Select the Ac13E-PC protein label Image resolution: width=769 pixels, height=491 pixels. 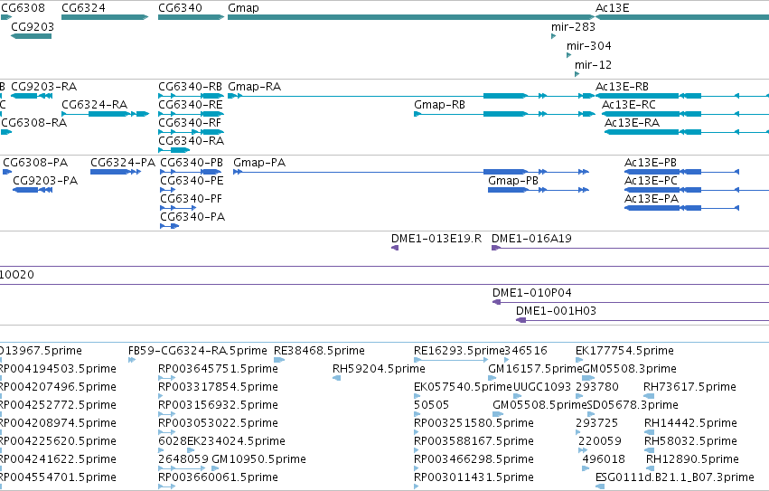point(651,181)
